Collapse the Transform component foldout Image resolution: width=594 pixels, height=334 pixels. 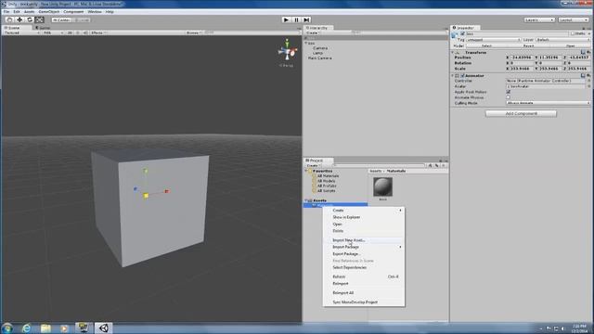coord(453,52)
